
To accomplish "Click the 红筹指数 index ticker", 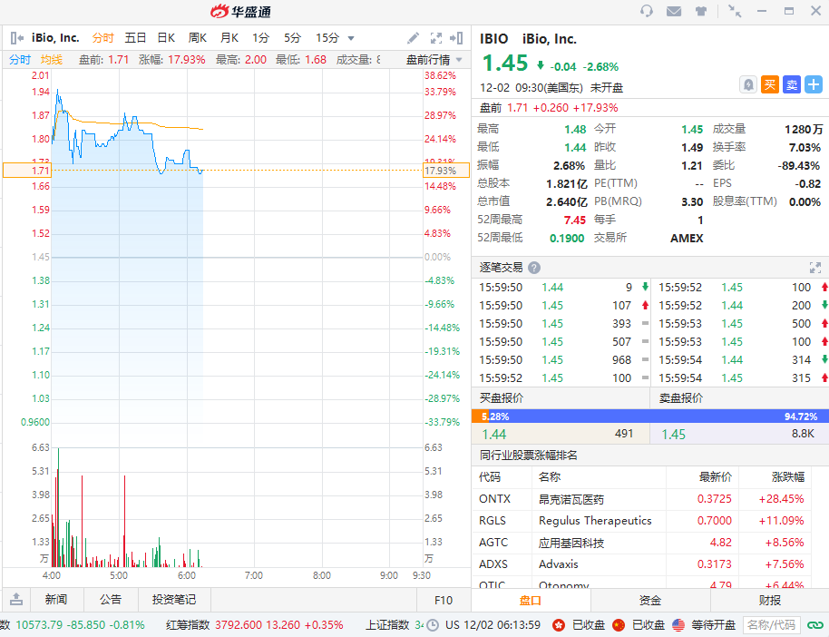I will [x=254, y=625].
